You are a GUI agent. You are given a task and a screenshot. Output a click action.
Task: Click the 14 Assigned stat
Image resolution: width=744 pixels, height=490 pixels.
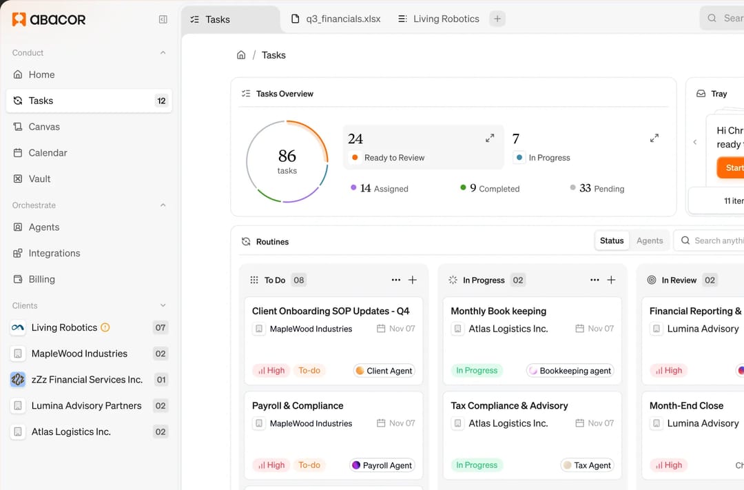tap(379, 189)
